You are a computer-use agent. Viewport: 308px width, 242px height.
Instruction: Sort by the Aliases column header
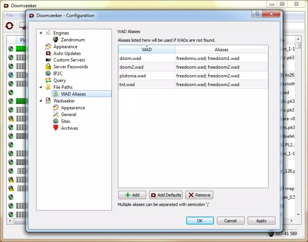(221, 49)
